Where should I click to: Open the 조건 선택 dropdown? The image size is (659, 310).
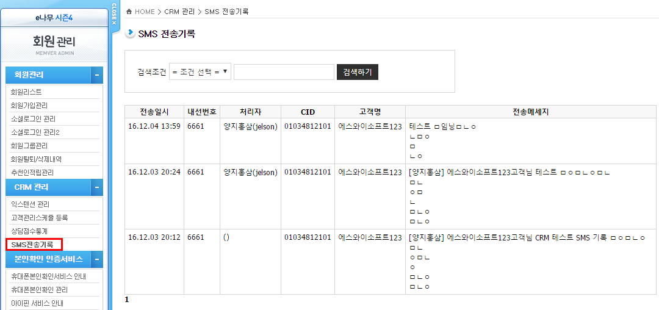tap(200, 72)
